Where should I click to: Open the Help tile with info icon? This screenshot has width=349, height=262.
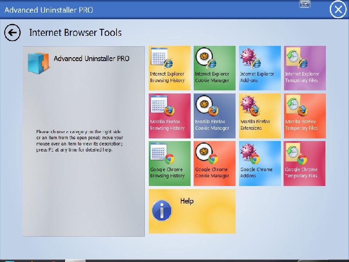(192, 211)
